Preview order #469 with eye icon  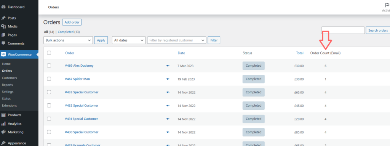pos(168,66)
